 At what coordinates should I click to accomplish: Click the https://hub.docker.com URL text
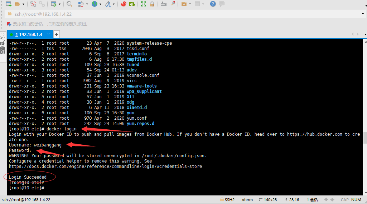point(315,134)
